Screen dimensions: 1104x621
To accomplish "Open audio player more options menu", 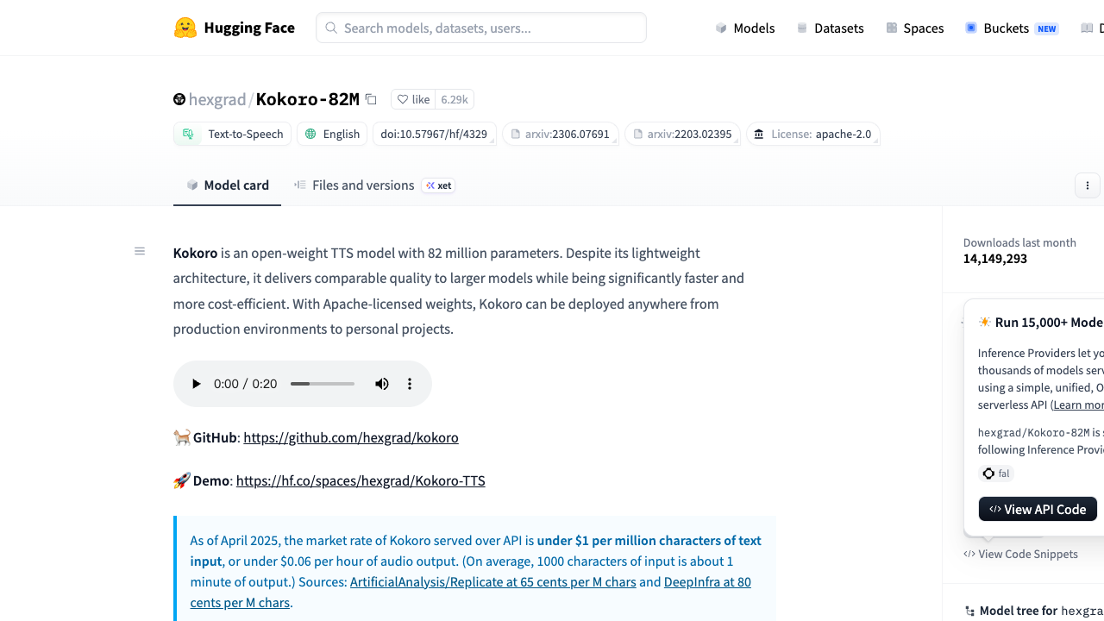I will click(x=410, y=384).
